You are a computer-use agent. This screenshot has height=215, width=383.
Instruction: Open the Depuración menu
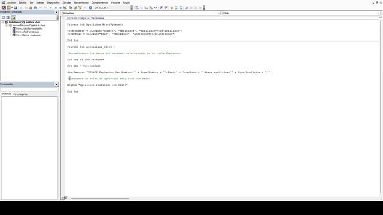pos(53,2)
